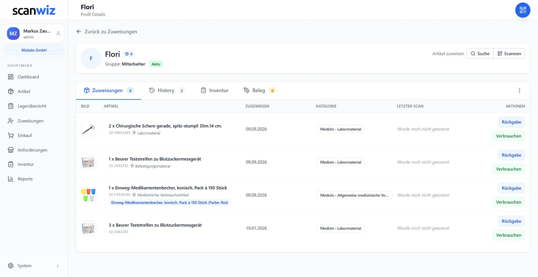Image resolution: width=538 pixels, height=277 pixels.
Task: Expand the System menu chevron
Action: point(58,266)
